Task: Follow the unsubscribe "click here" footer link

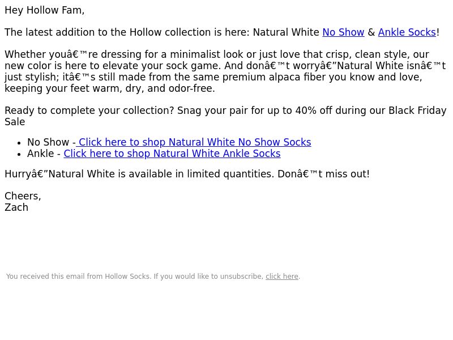Action: pos(281,277)
